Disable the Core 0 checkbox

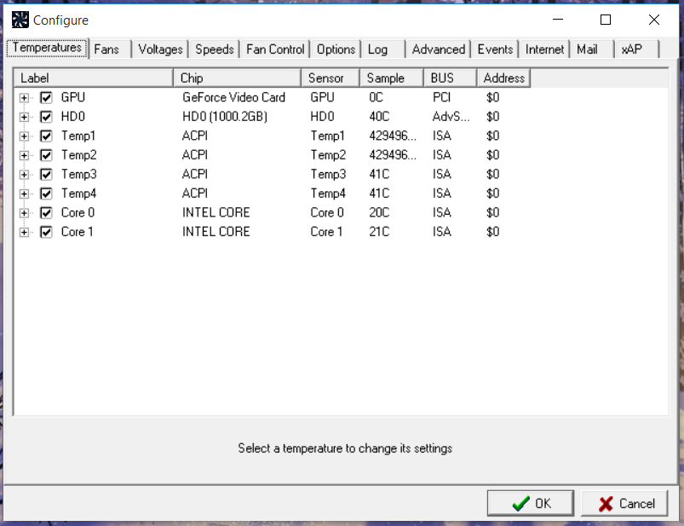tap(46, 213)
